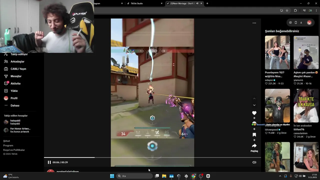Open CapCut from the taskbar
Screen dimensions: 320x180
tap(208, 176)
